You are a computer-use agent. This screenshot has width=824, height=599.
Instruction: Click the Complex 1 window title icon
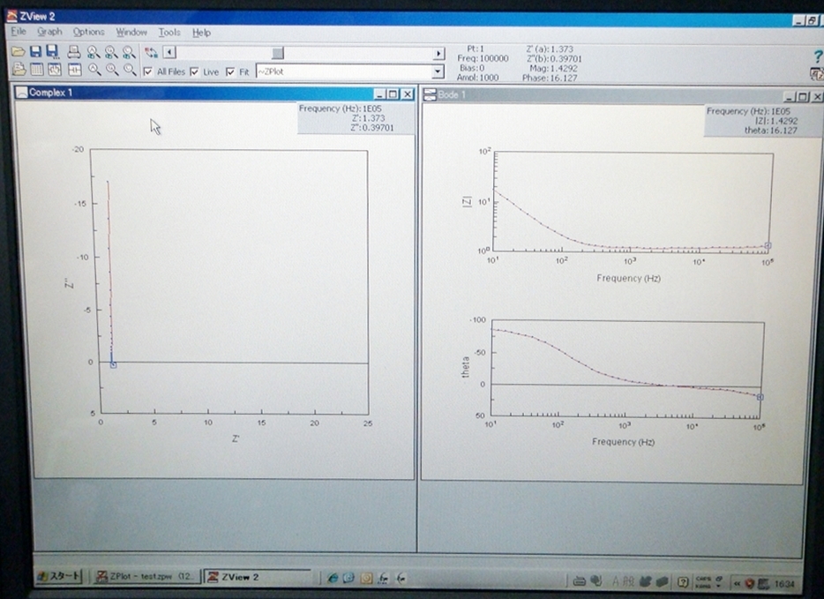[x=21, y=93]
